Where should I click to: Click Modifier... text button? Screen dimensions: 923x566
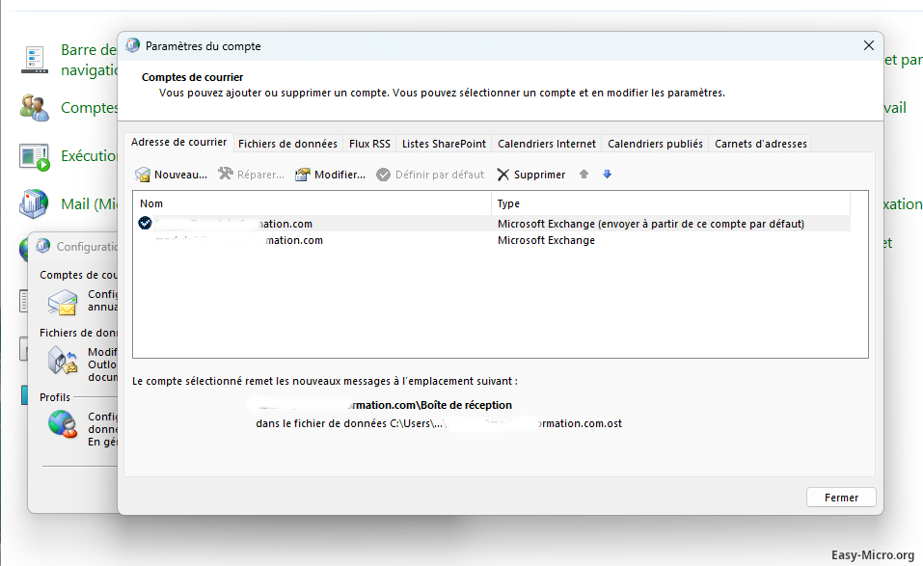pyautogui.click(x=339, y=175)
